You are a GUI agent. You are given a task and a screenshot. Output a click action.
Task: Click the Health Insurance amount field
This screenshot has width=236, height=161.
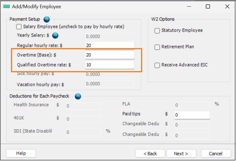(83, 106)
